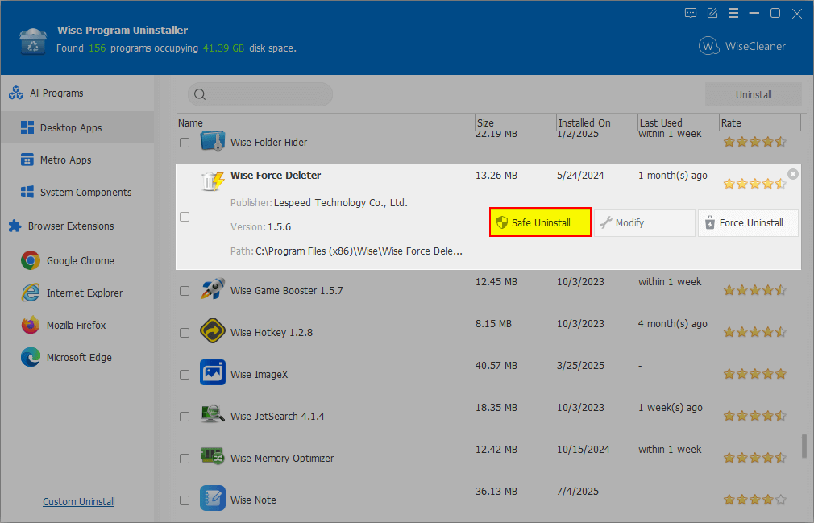Check the Wise Game Booster 1.5.7 checkbox
814x523 pixels.
click(185, 291)
